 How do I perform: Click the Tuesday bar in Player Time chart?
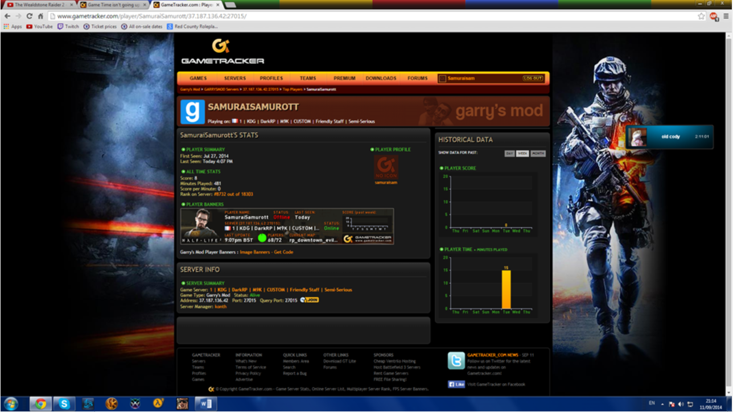506,289
